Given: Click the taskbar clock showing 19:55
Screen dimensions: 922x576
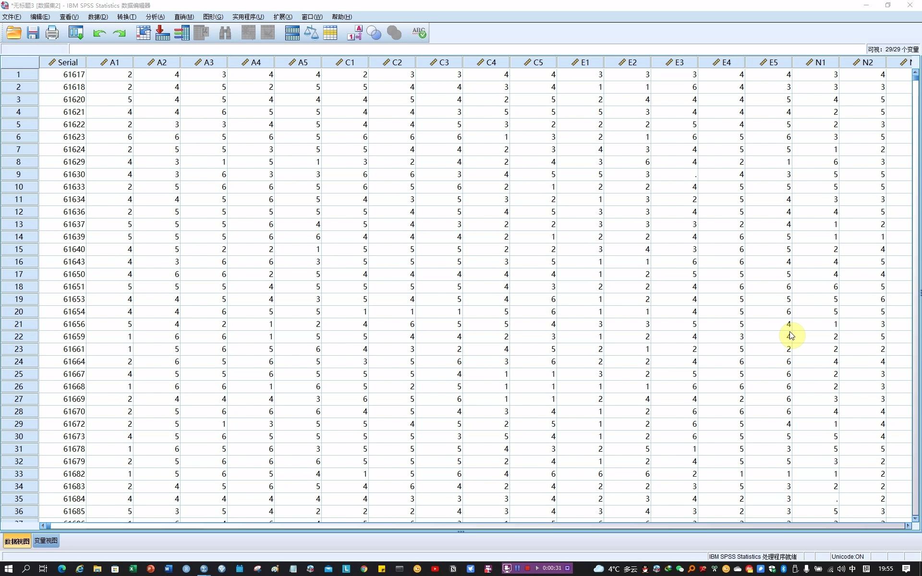Looking at the screenshot, I should tap(886, 569).
